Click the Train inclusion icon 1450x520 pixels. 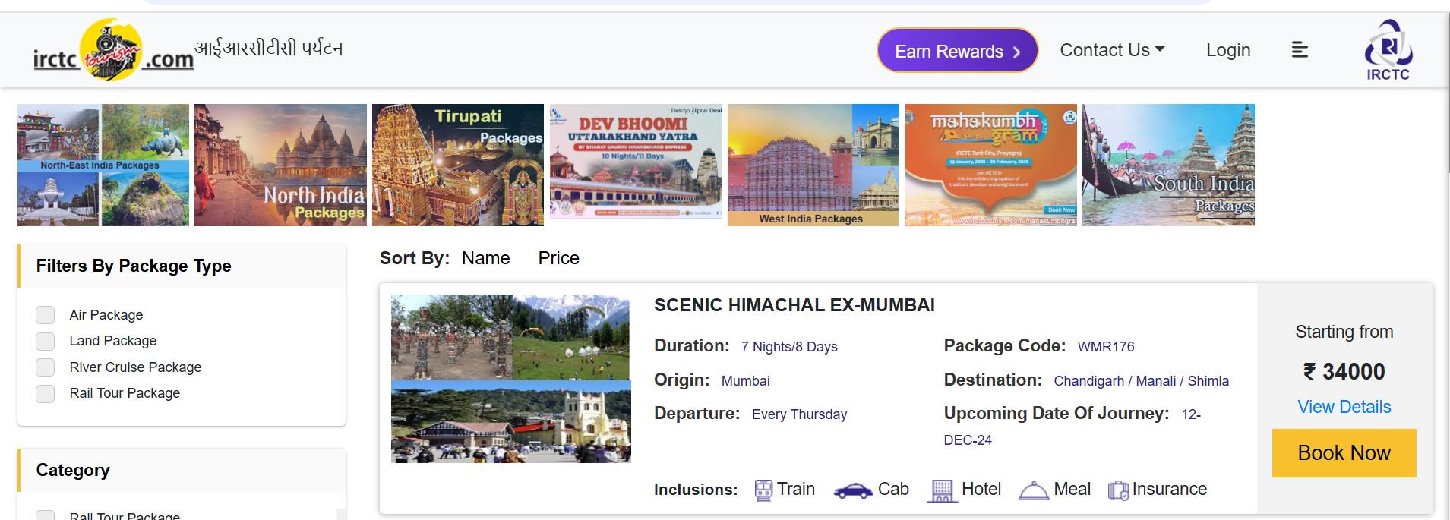(763, 490)
